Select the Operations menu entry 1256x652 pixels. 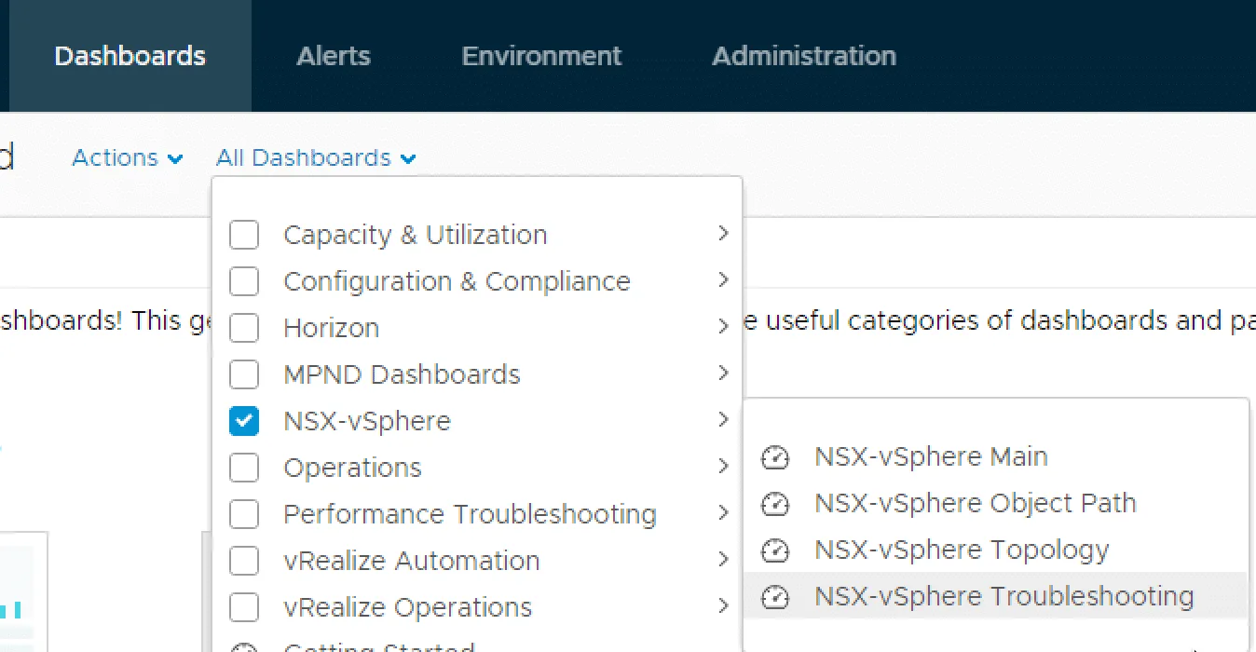coord(352,468)
